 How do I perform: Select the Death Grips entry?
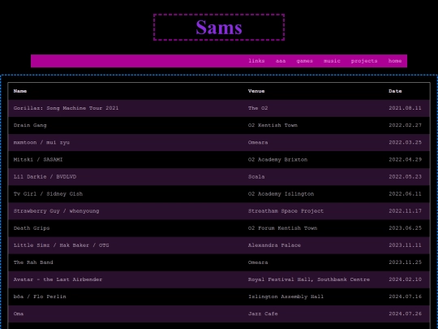pyautogui.click(x=32, y=228)
